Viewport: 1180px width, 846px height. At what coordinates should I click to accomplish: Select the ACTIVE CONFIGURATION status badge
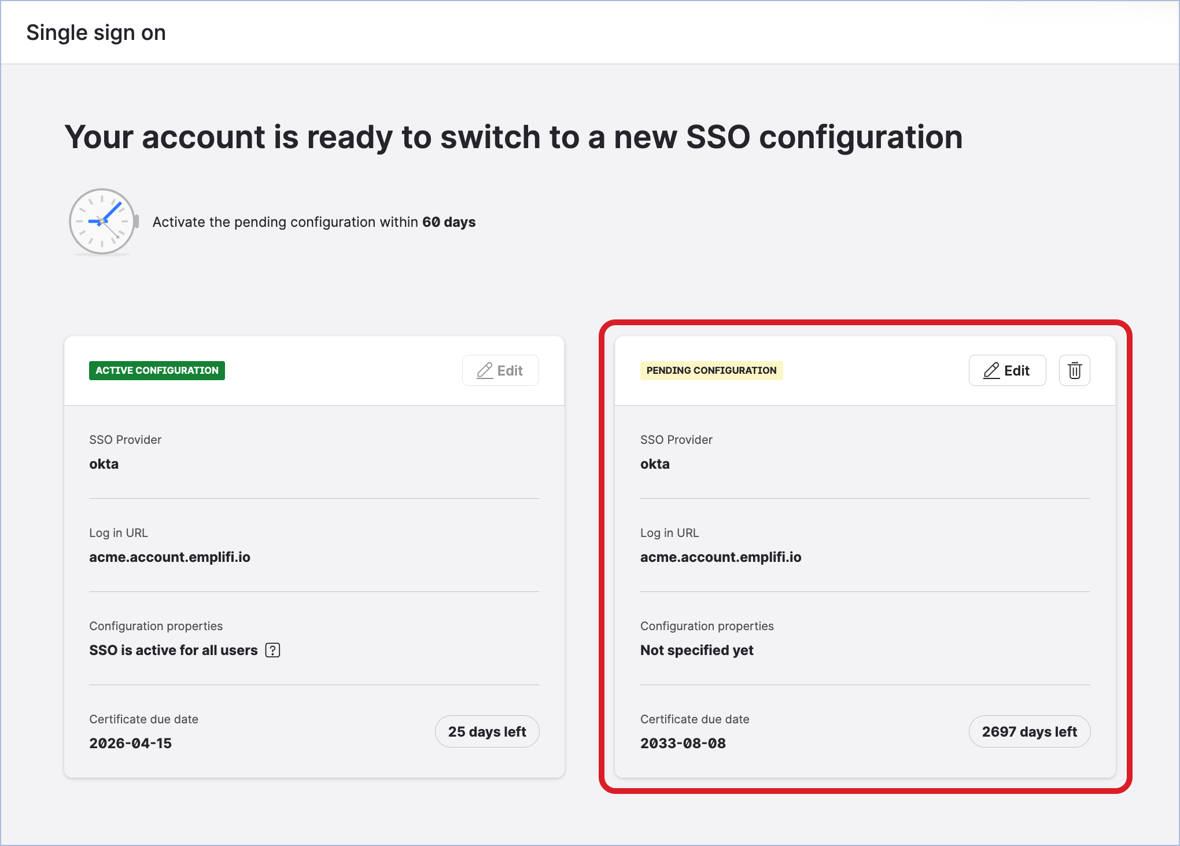tap(157, 370)
